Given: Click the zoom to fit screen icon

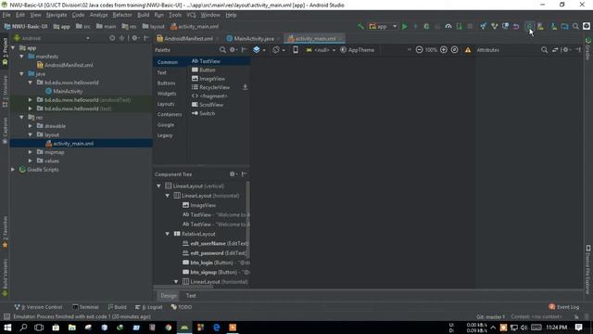Looking at the screenshot, I should pyautogui.click(x=455, y=50).
